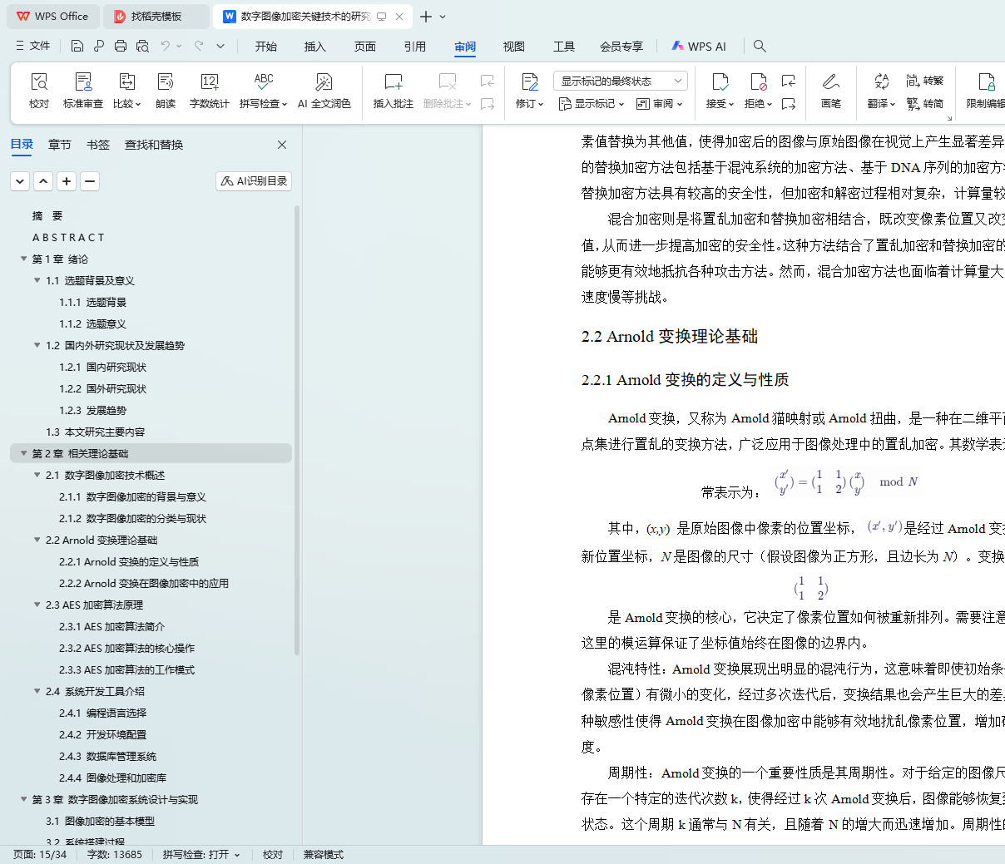Go to the next comment icon
This screenshot has height=864, width=1005.
pos(488,104)
